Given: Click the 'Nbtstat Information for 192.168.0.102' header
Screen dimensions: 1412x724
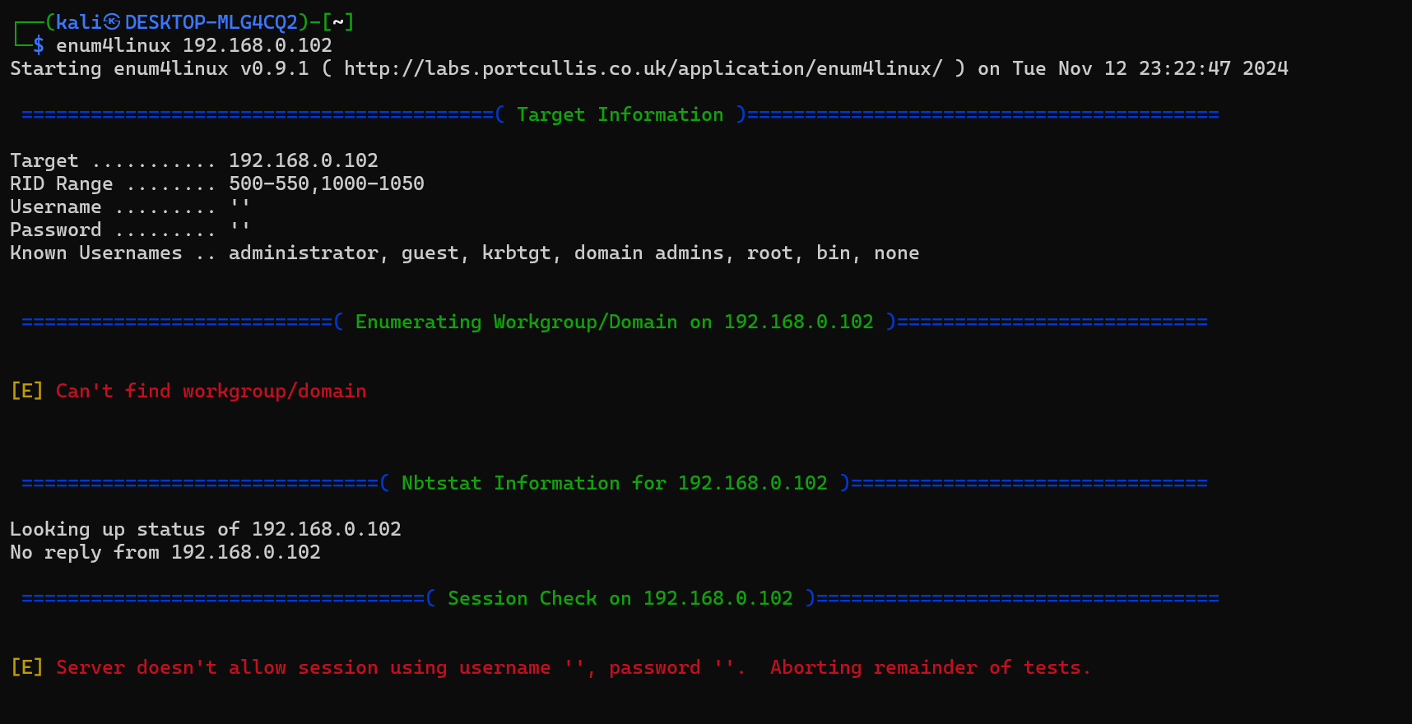Looking at the screenshot, I should click(615, 484).
